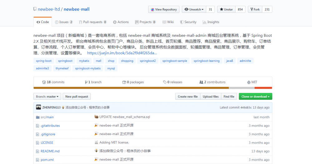Open the LICENSE file
The height and width of the screenshot is (164, 312).
point(47,143)
